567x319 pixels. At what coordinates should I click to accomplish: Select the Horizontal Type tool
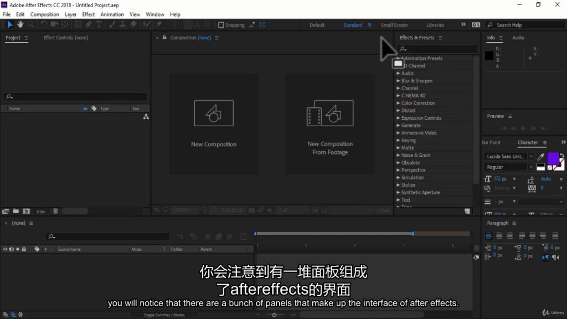click(x=99, y=24)
